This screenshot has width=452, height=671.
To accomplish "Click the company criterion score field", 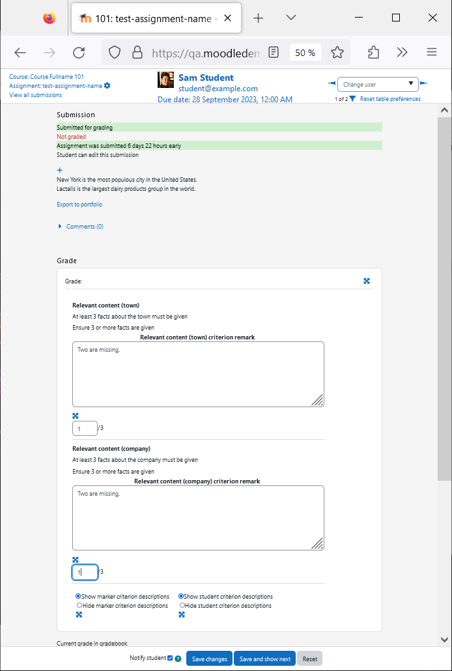I will click(85, 572).
